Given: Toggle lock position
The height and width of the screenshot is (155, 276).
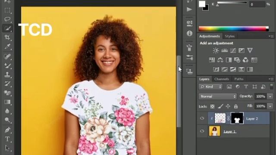Looking at the screenshot, I should tap(228, 106).
